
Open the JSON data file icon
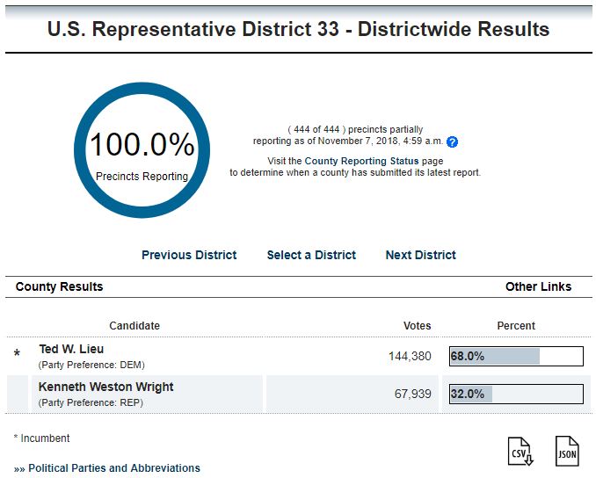[567, 451]
